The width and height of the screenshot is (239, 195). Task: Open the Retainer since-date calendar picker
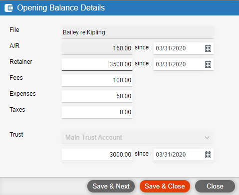[x=208, y=64]
